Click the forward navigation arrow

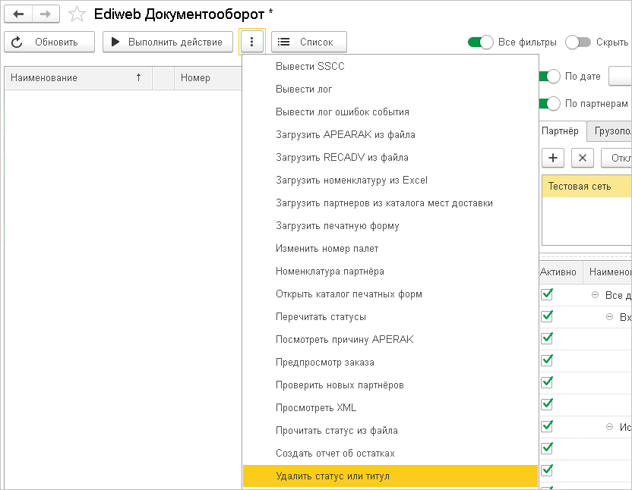(x=45, y=14)
